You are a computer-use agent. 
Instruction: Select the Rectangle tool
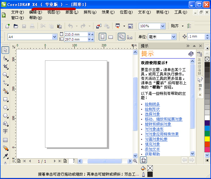pos(6,100)
